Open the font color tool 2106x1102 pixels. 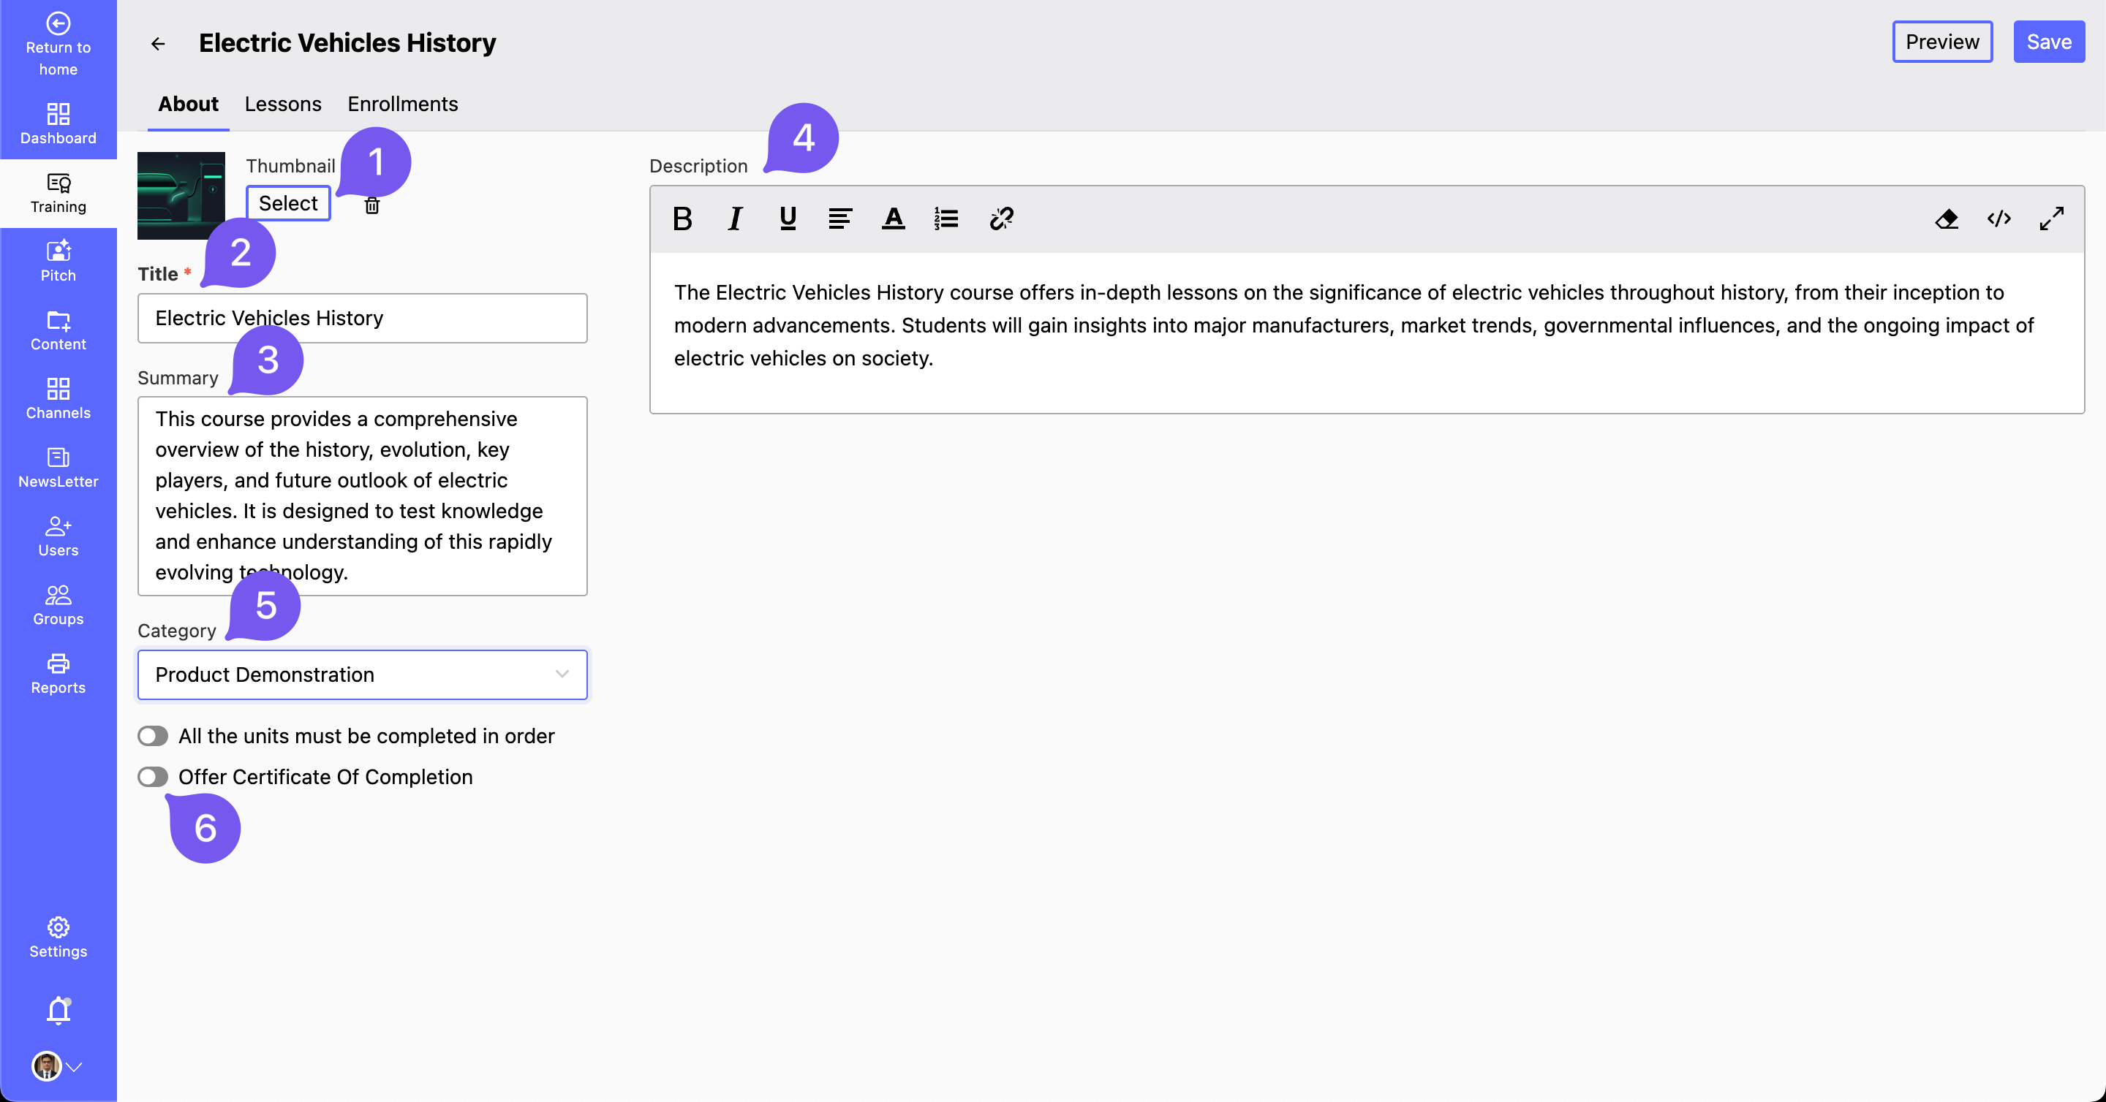click(893, 218)
